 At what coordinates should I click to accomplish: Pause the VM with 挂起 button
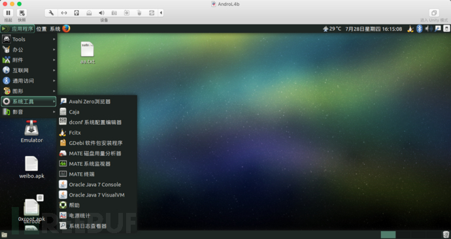tap(8, 13)
